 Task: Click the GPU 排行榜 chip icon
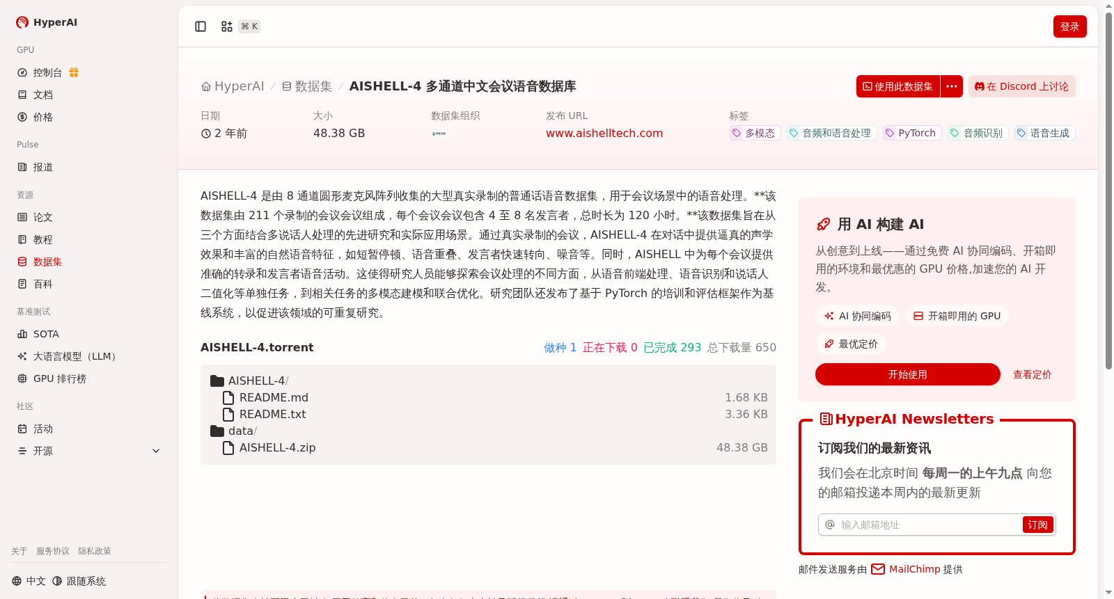[x=22, y=378]
